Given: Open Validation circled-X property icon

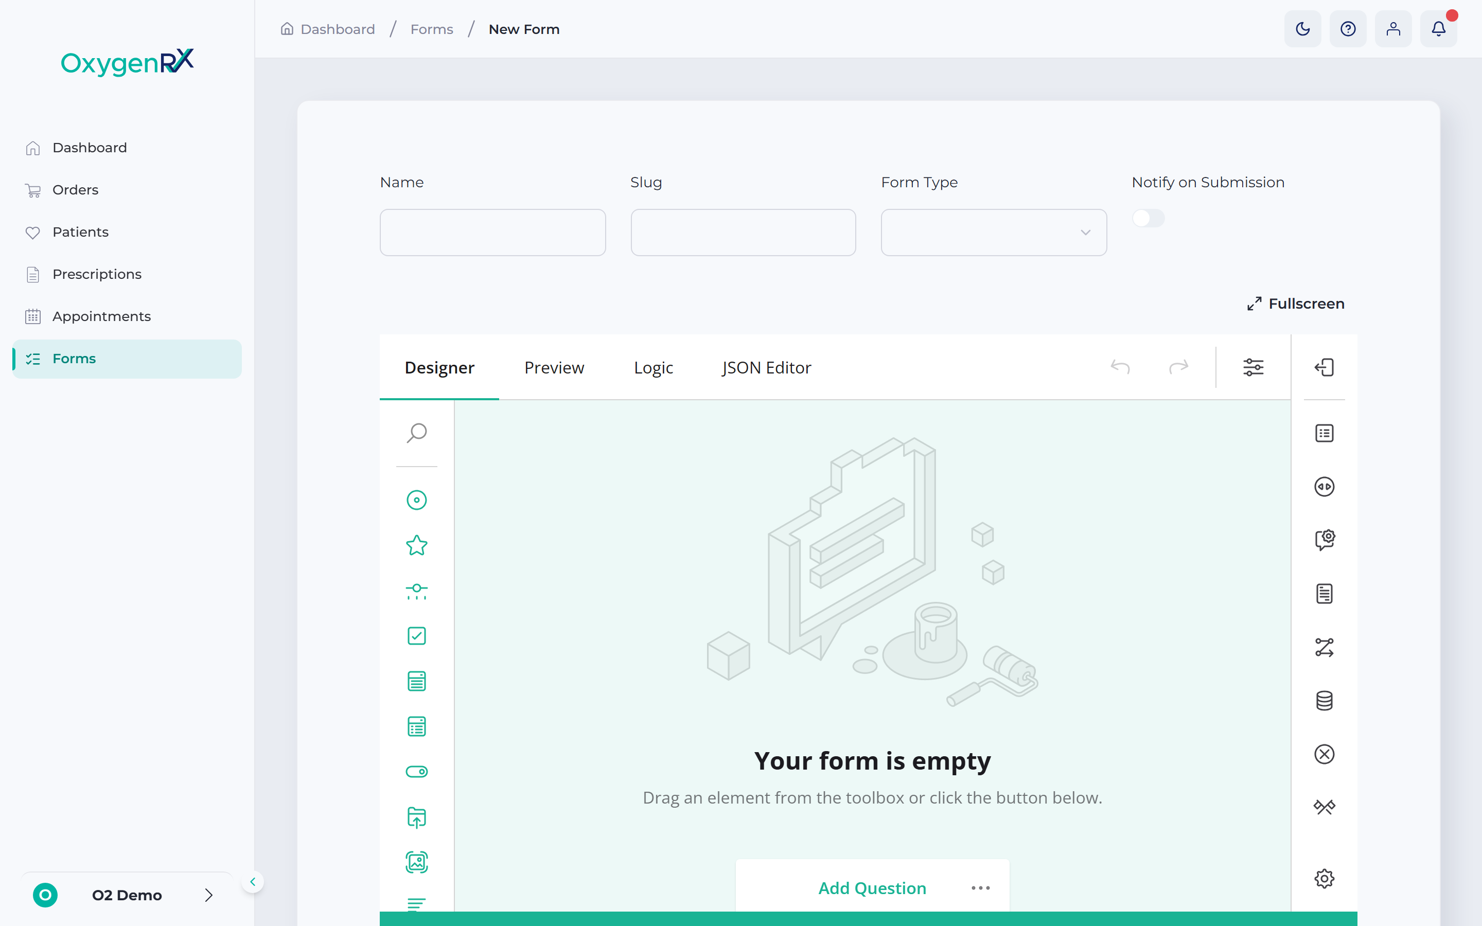Looking at the screenshot, I should coord(1324,754).
